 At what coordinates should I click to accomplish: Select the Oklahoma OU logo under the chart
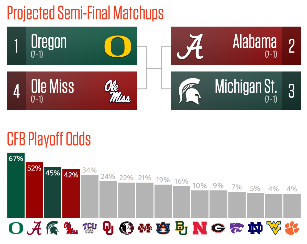tap(108, 228)
